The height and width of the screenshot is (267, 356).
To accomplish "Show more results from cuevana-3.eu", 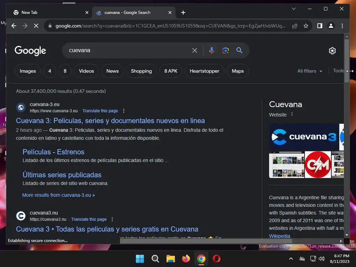I will (58, 195).
